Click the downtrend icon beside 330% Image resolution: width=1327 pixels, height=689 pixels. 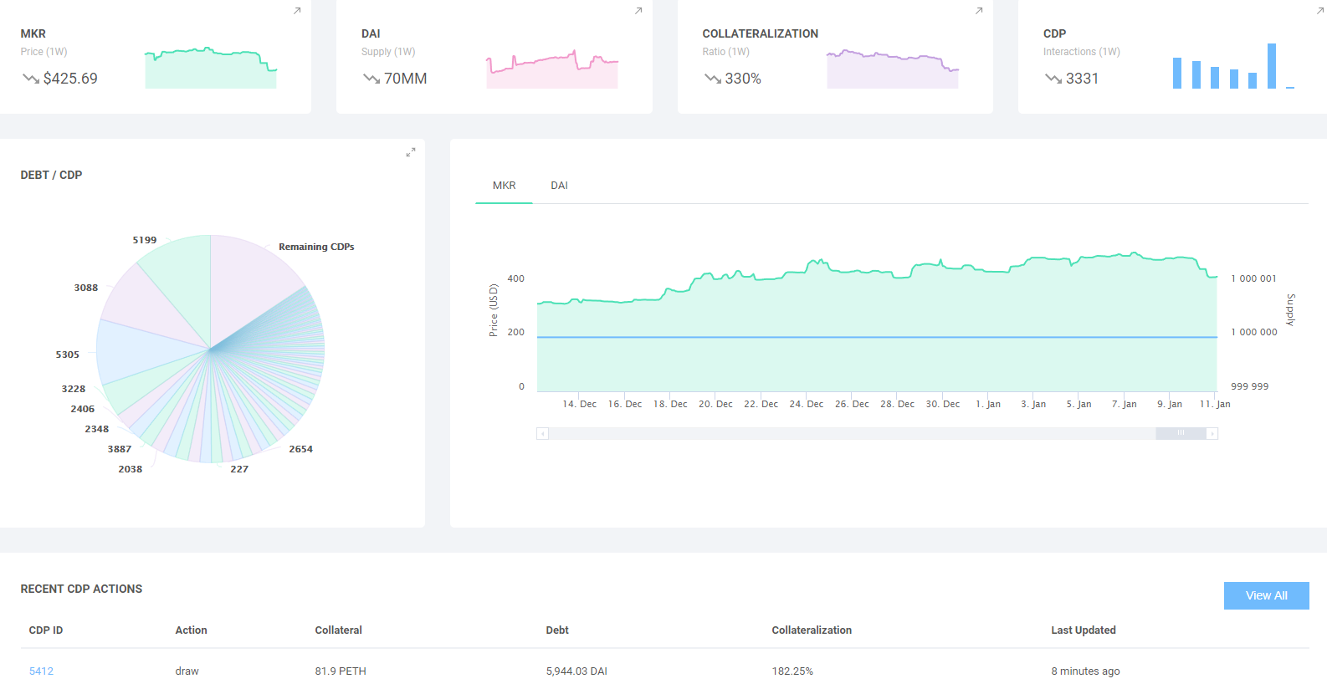coord(713,79)
